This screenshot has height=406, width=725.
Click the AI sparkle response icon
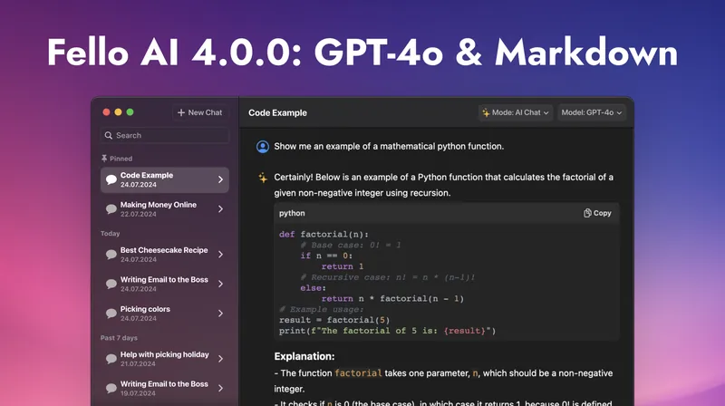263,178
